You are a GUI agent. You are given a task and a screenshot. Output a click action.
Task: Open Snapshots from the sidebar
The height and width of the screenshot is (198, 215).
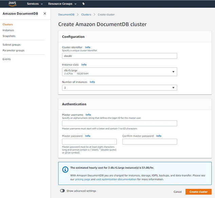click(x=9, y=36)
